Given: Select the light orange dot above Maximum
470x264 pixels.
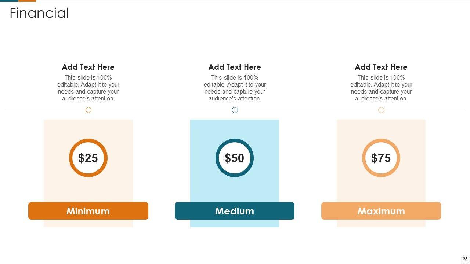Looking at the screenshot, I should pyautogui.click(x=382, y=110).
